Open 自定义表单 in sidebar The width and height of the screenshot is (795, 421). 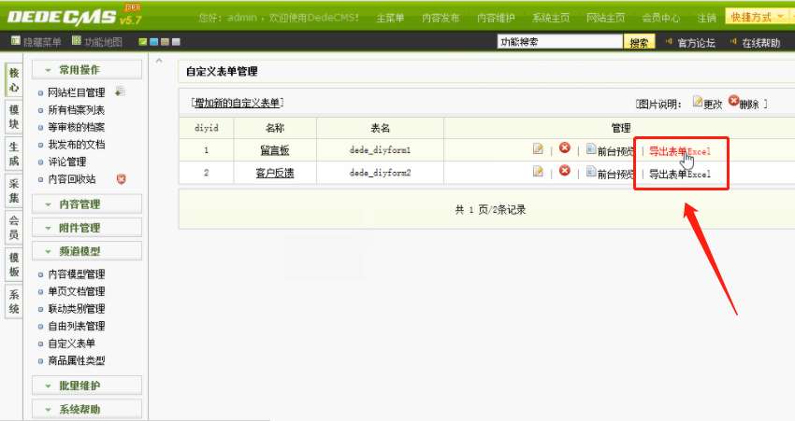point(71,344)
